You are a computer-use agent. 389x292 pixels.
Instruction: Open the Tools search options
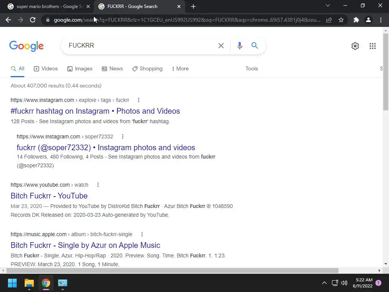coord(251,69)
